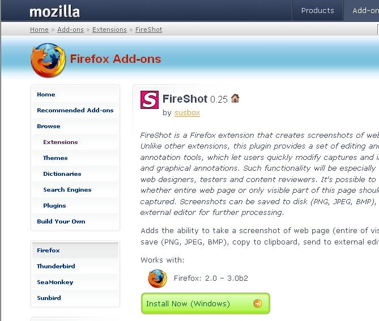Switch to SeaMonkey add-ons
Viewport: 379px width, 321px height.
point(55,282)
